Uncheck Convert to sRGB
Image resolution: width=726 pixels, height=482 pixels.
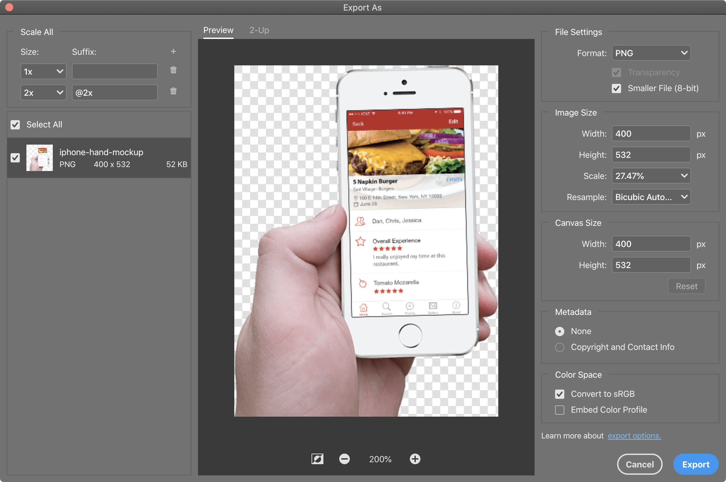coord(560,394)
